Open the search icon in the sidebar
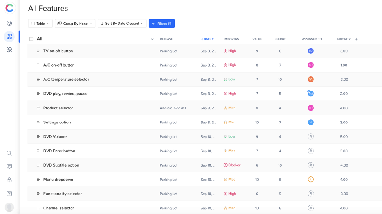This screenshot has width=382, height=214. [x=9, y=153]
